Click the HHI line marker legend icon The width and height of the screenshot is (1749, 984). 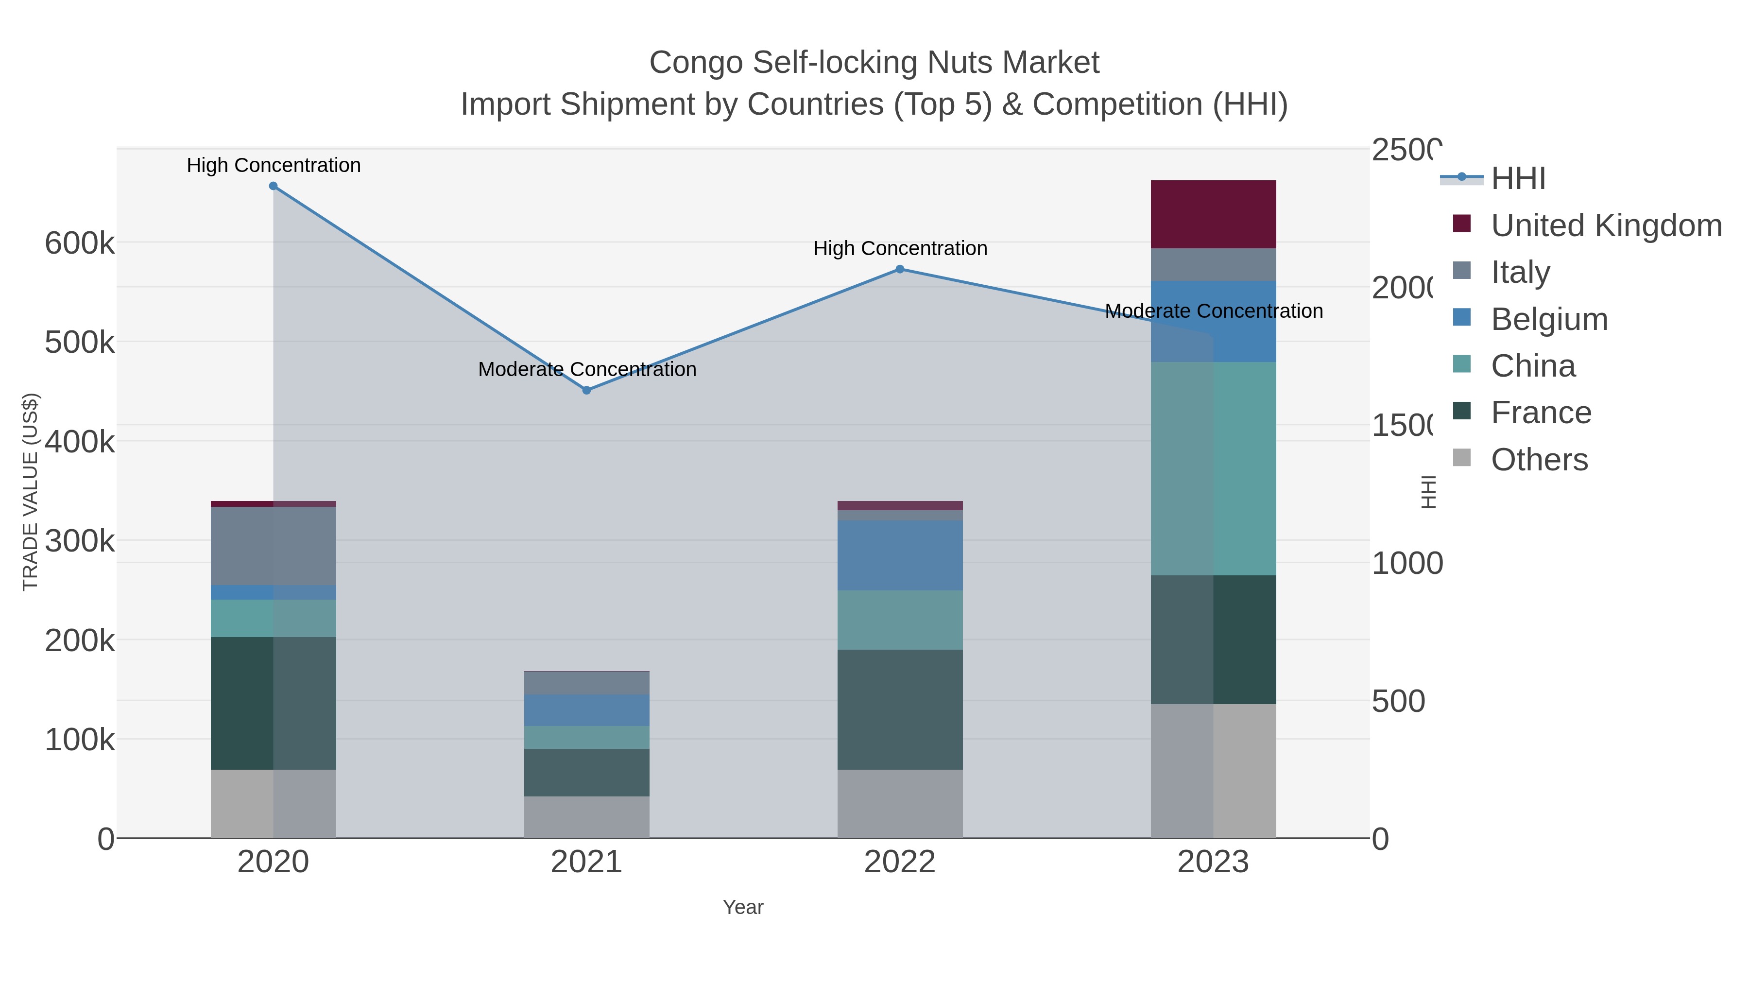click(1462, 177)
